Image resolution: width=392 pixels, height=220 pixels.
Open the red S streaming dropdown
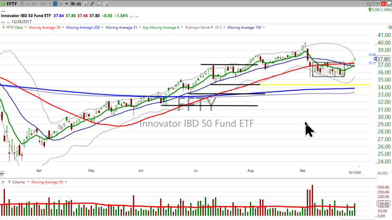[x=383, y=4]
